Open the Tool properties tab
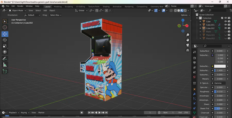Viewport: 232px width, 118px height. [194, 52]
